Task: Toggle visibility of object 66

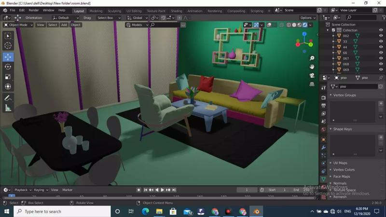Action: click(x=381, y=53)
